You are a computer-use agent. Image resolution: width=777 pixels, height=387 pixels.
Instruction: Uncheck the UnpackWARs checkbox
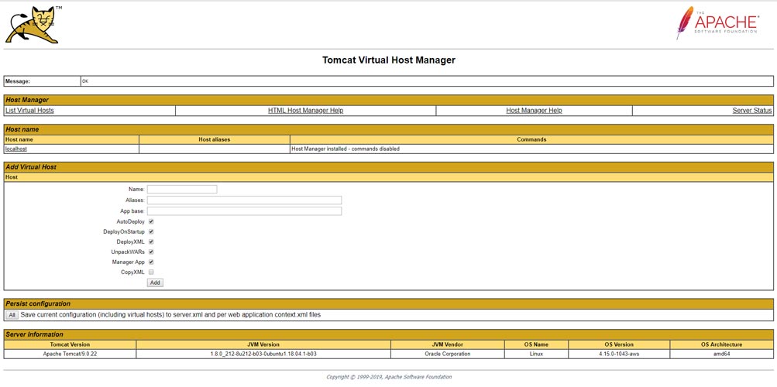pos(151,252)
